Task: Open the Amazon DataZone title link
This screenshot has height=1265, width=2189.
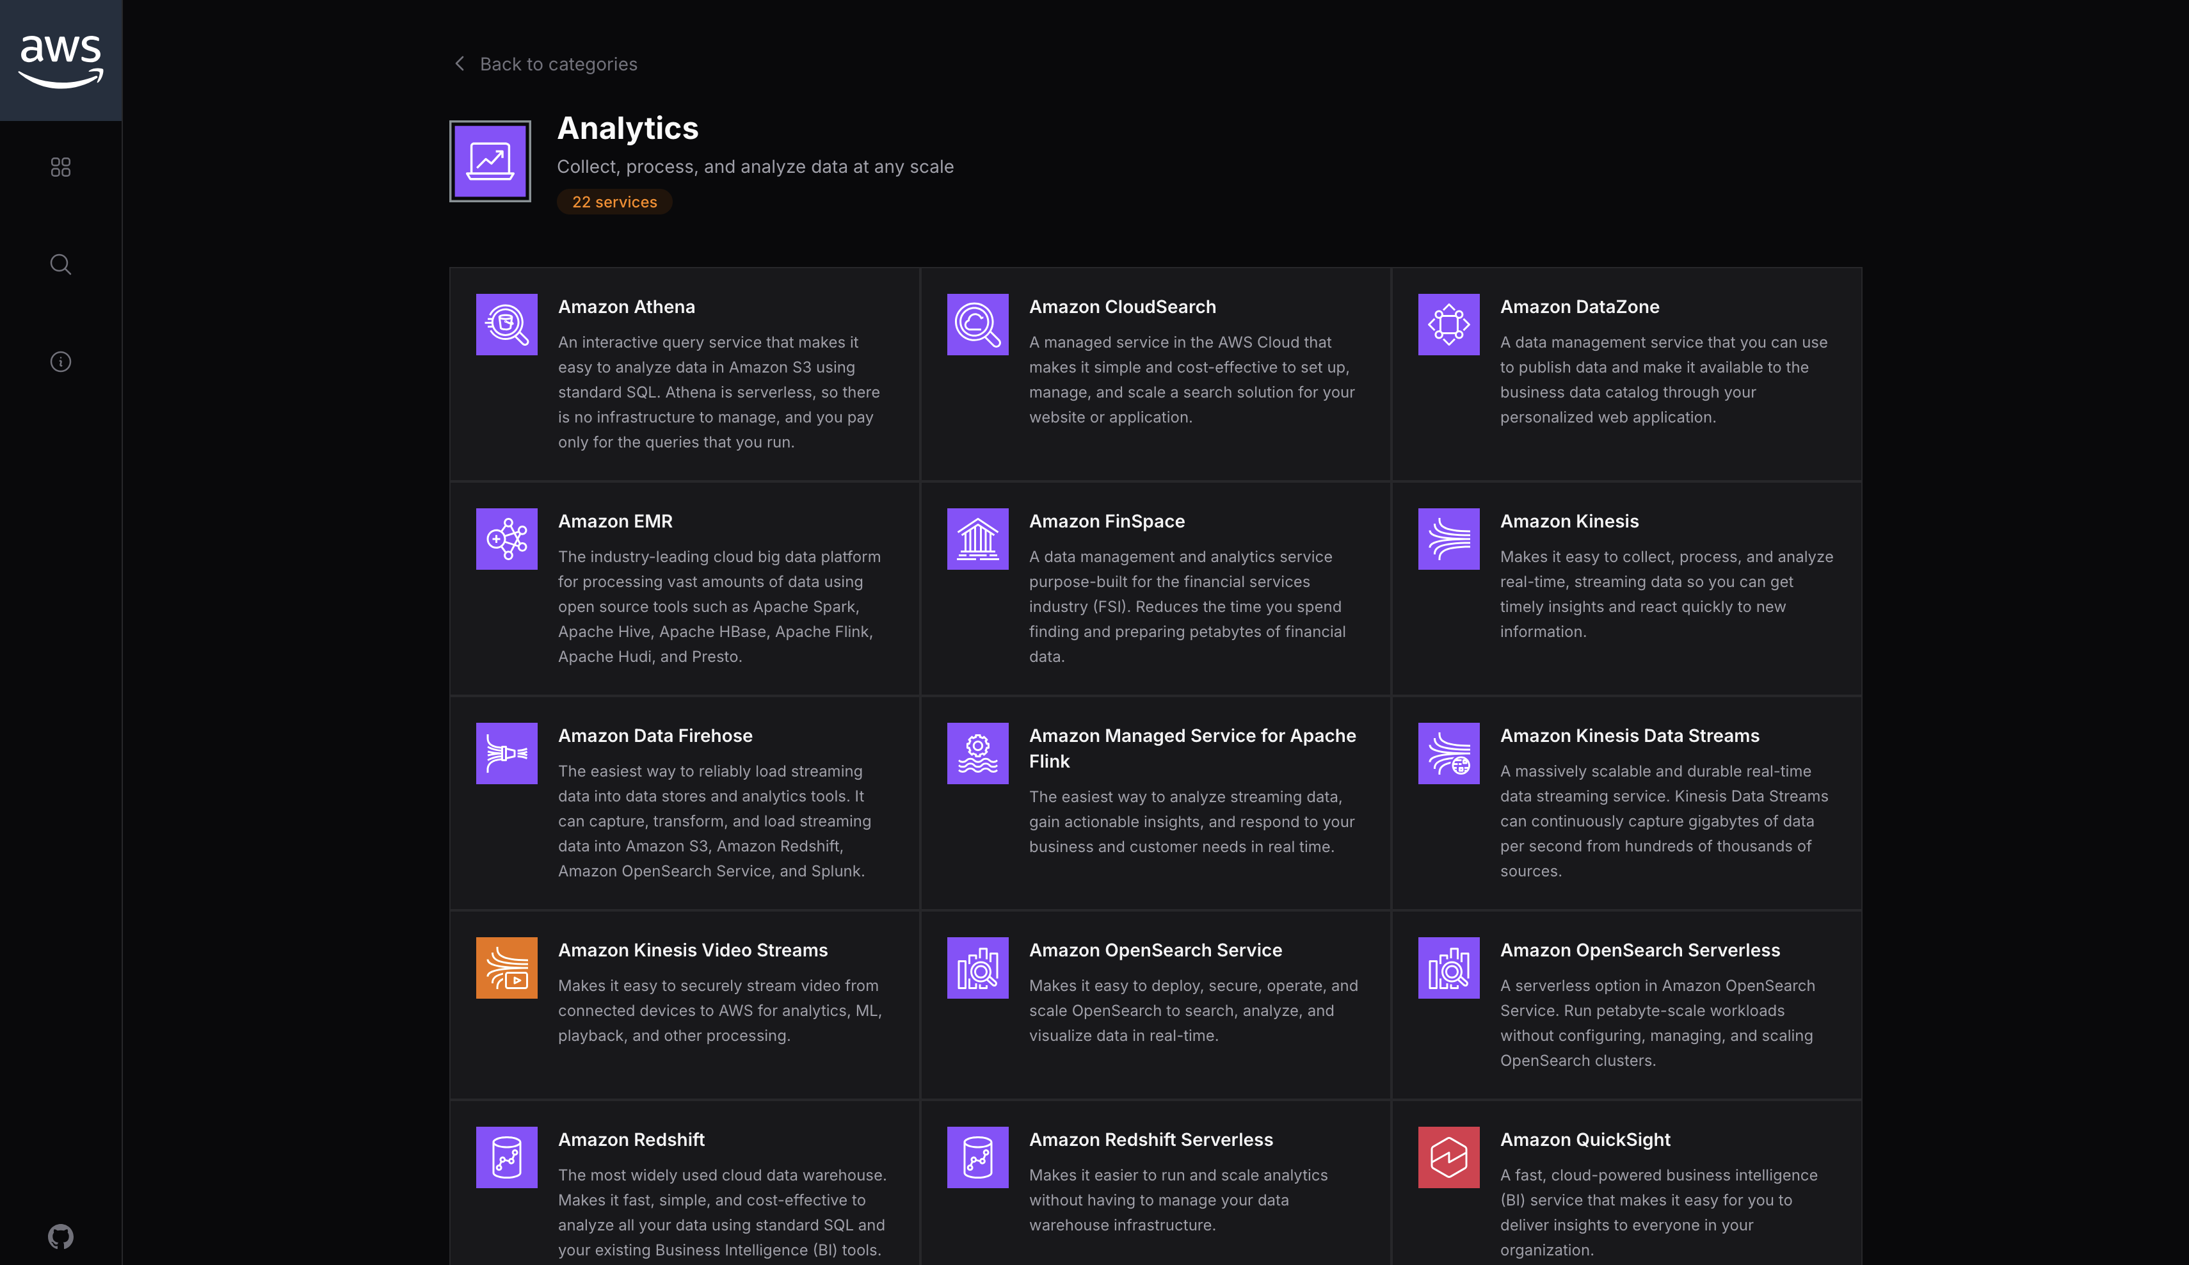Action: 1579,307
